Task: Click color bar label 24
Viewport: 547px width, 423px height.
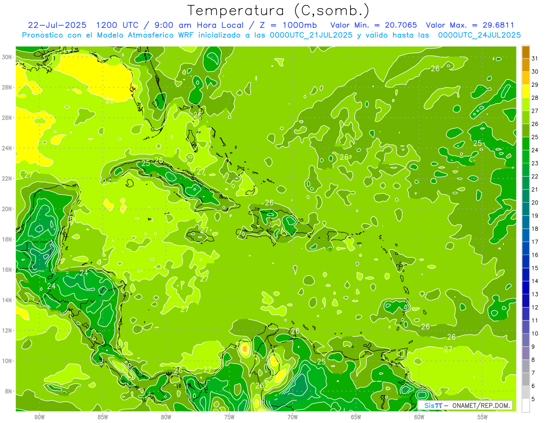Action: 535,150
